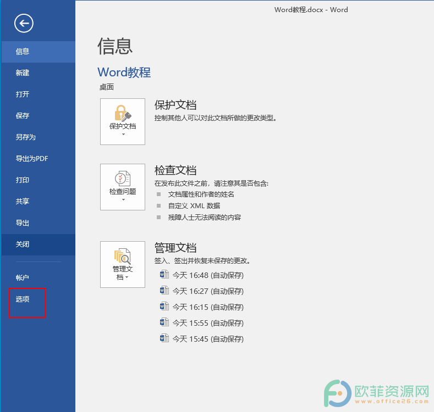The width and height of the screenshot is (434, 412).
Task: Click the Word教程 document title
Action: coord(124,73)
